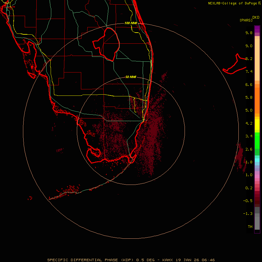This screenshot has width=262, height=262.
Task: Pick the cyan color band above 1.8
Action: coord(257,160)
